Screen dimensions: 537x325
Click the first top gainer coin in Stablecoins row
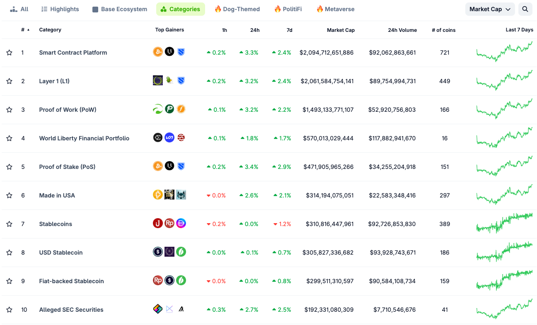(158, 224)
